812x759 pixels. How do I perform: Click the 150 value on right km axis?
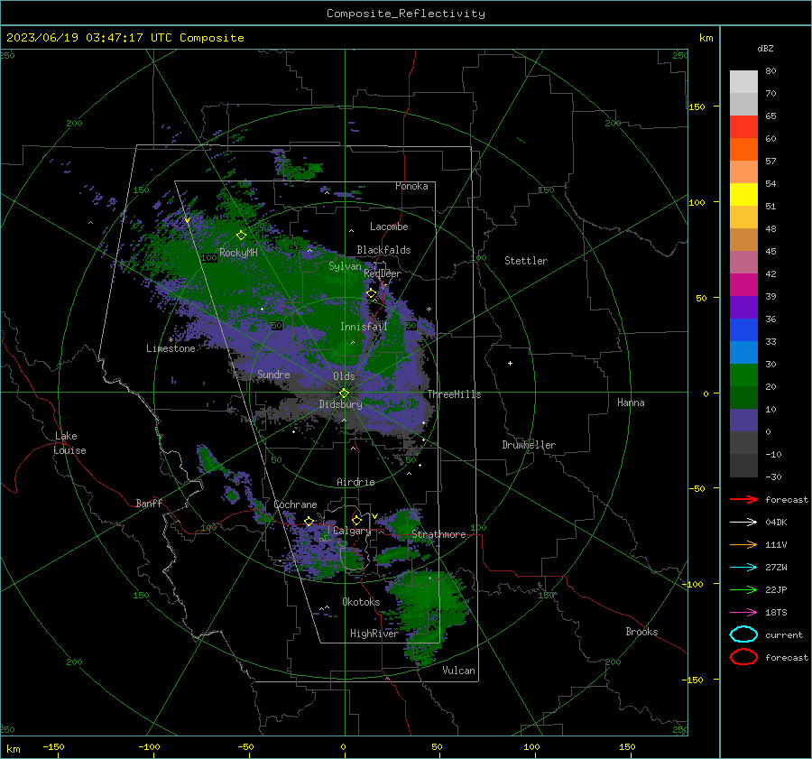697,106
